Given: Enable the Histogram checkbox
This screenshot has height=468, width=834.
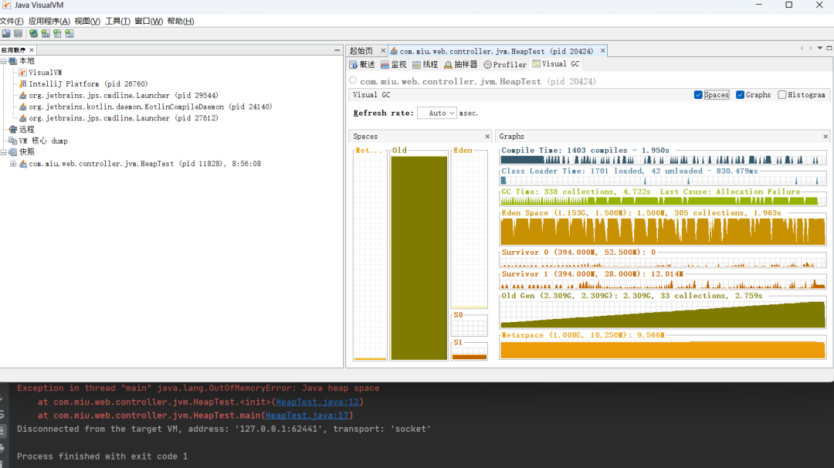Looking at the screenshot, I should point(781,95).
